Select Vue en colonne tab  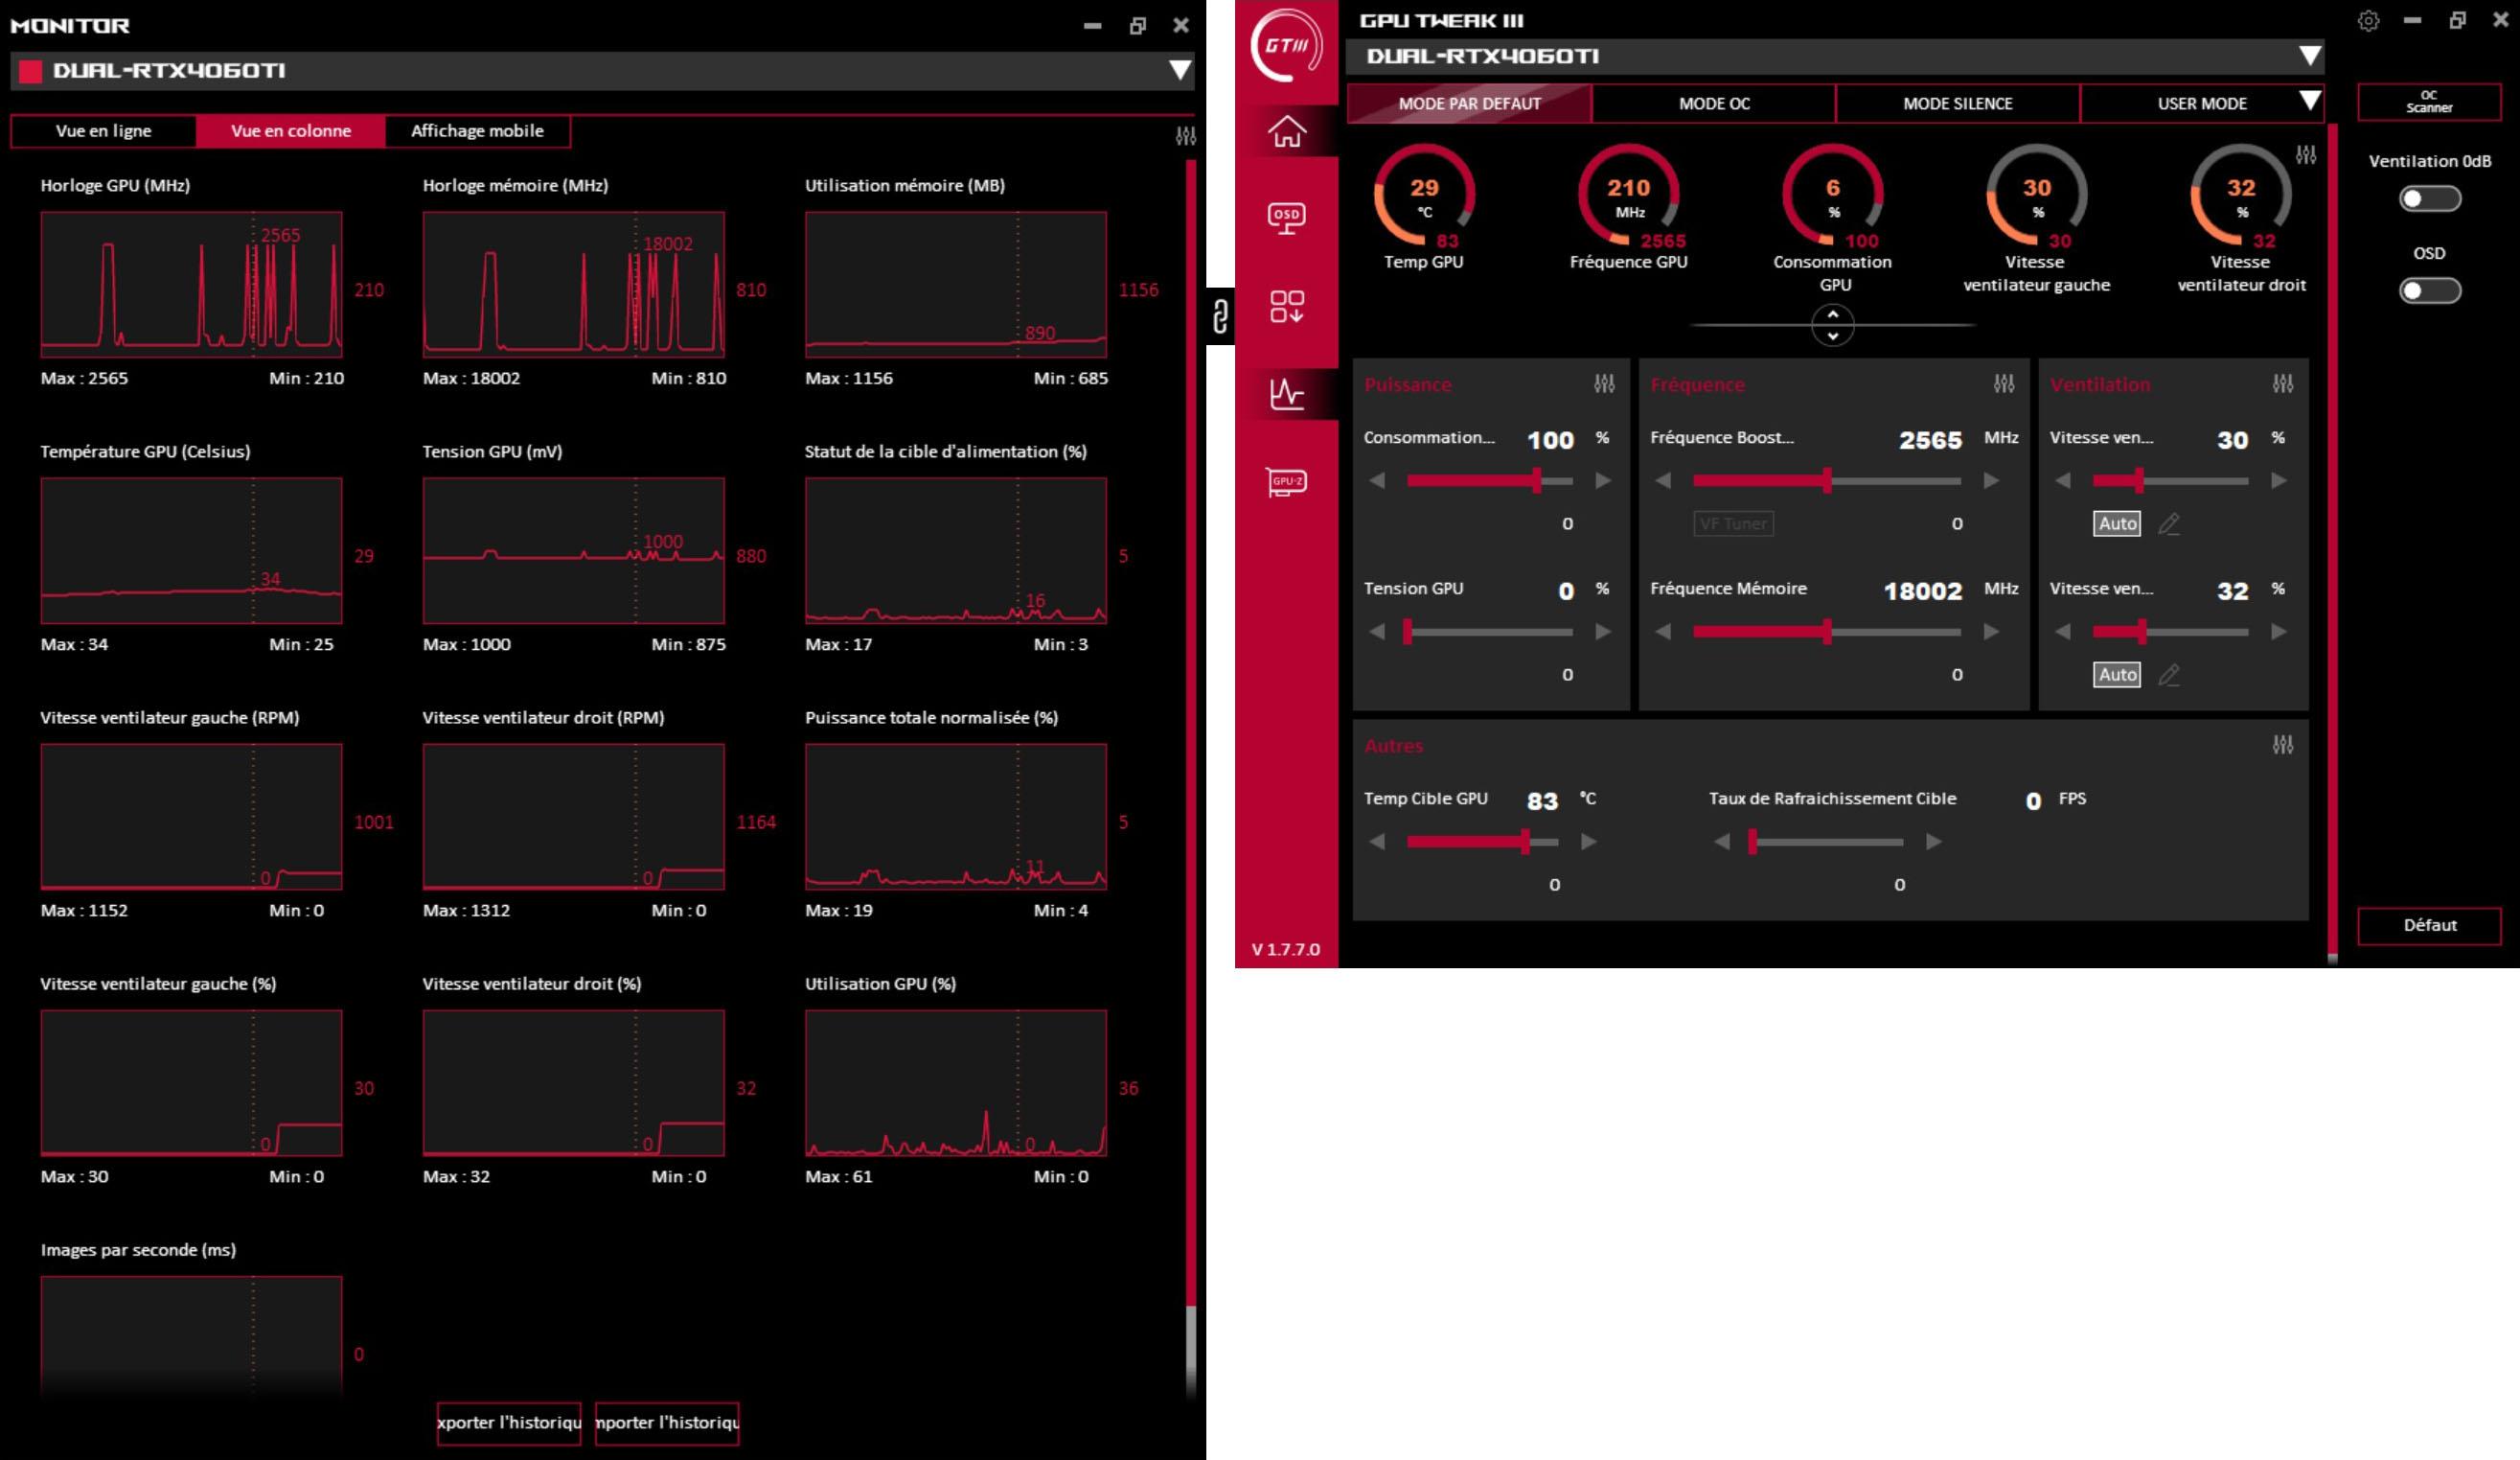pyautogui.click(x=291, y=131)
